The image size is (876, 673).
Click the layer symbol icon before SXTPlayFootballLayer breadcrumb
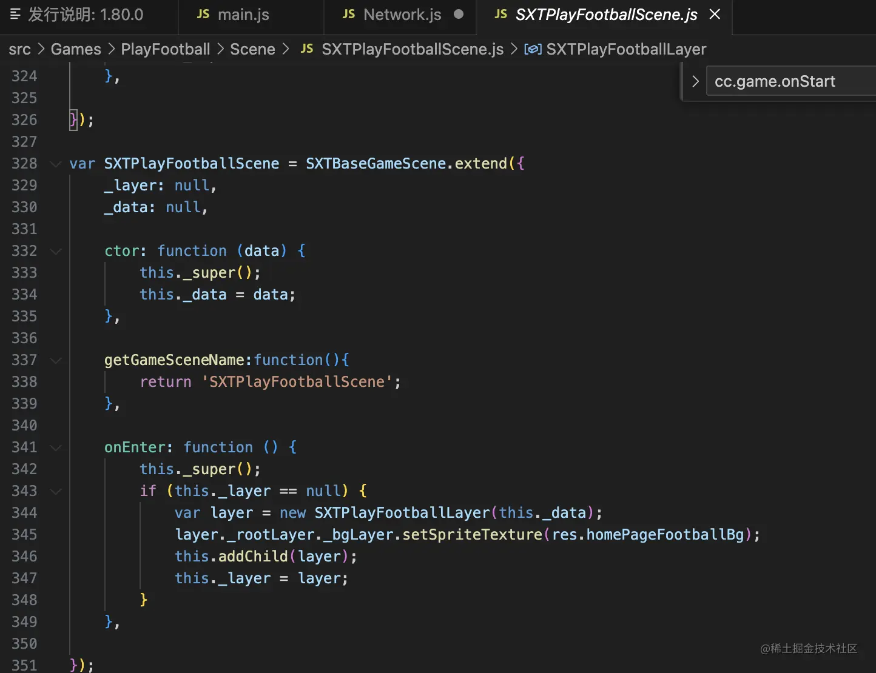tap(533, 49)
